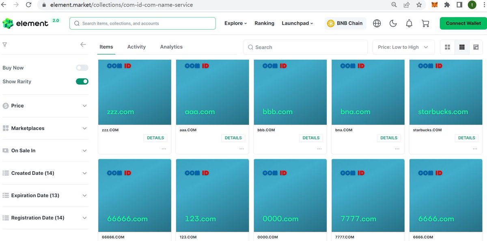Click DETAILS on zzz.COM
The height and width of the screenshot is (241, 487).
pyautogui.click(x=155, y=138)
